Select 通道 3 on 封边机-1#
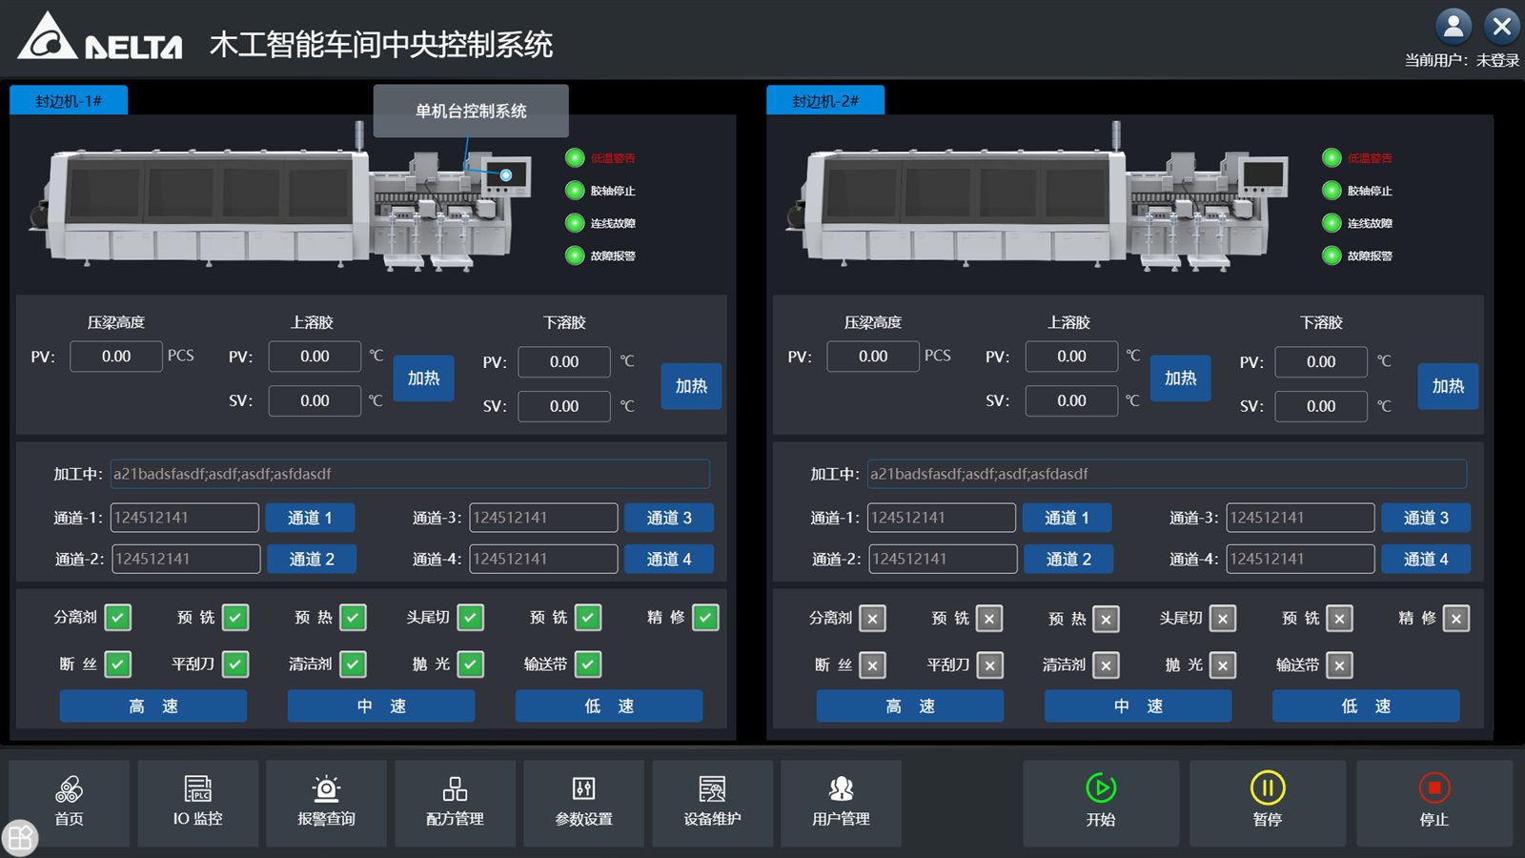 click(x=669, y=518)
